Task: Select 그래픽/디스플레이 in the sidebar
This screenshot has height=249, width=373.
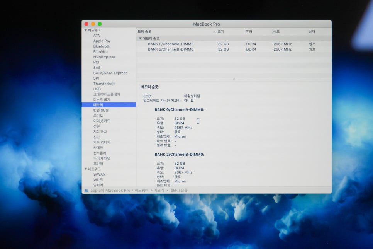Action: coord(107,94)
